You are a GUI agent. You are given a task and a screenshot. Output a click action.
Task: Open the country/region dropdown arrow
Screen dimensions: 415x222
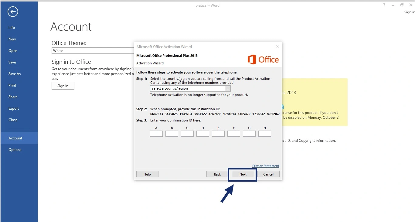coord(228,88)
